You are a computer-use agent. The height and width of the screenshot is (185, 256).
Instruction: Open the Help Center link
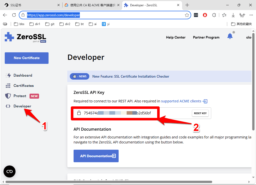coord(176,37)
